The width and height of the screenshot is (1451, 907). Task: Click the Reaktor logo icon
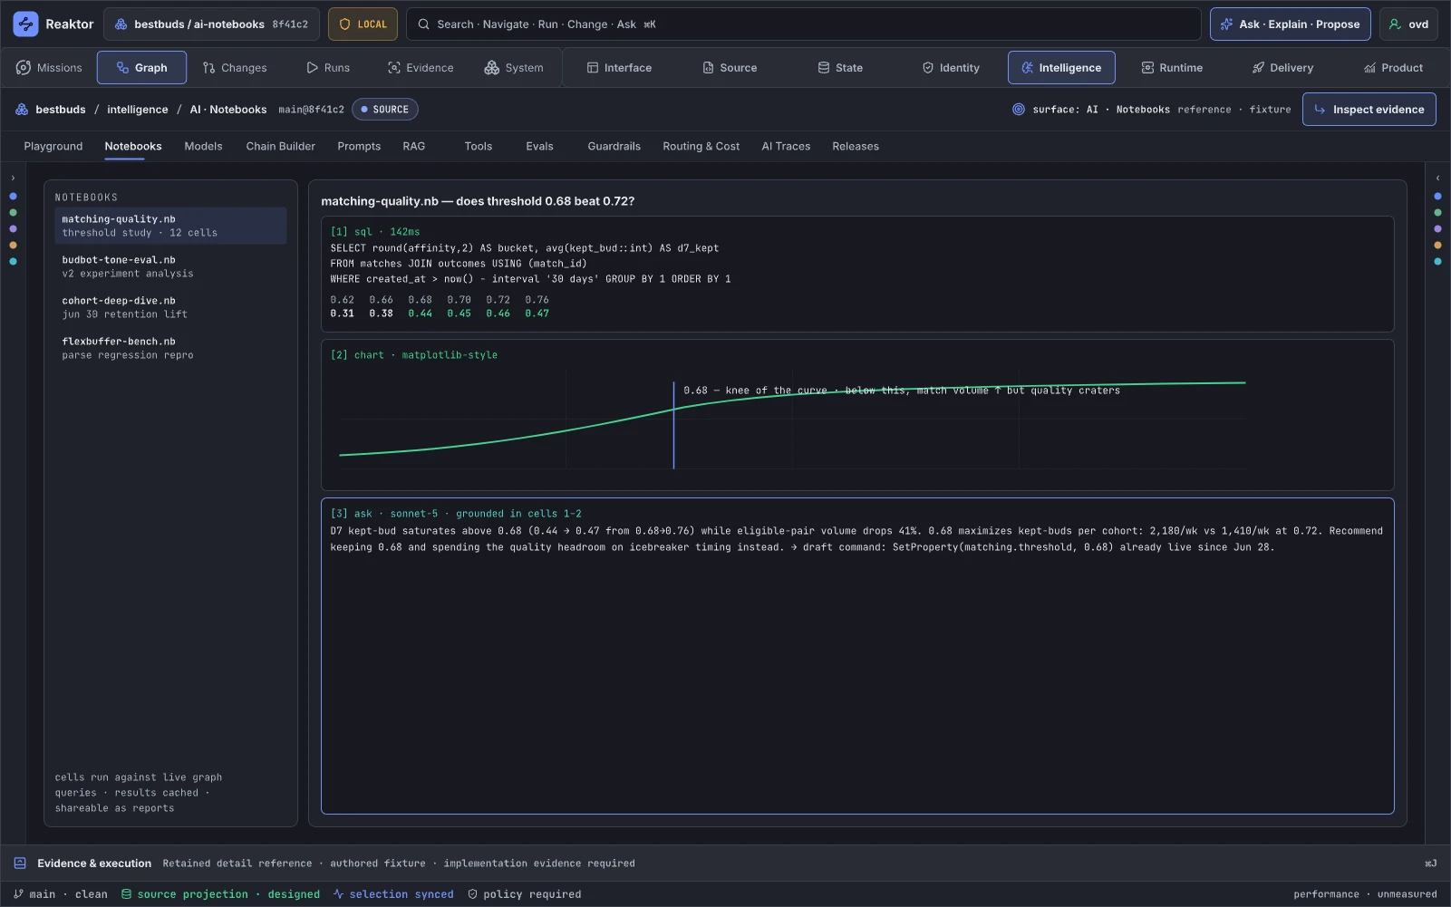point(25,24)
